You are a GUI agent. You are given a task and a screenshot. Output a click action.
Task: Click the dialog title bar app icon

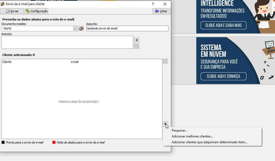pyautogui.click(x=2, y=4)
